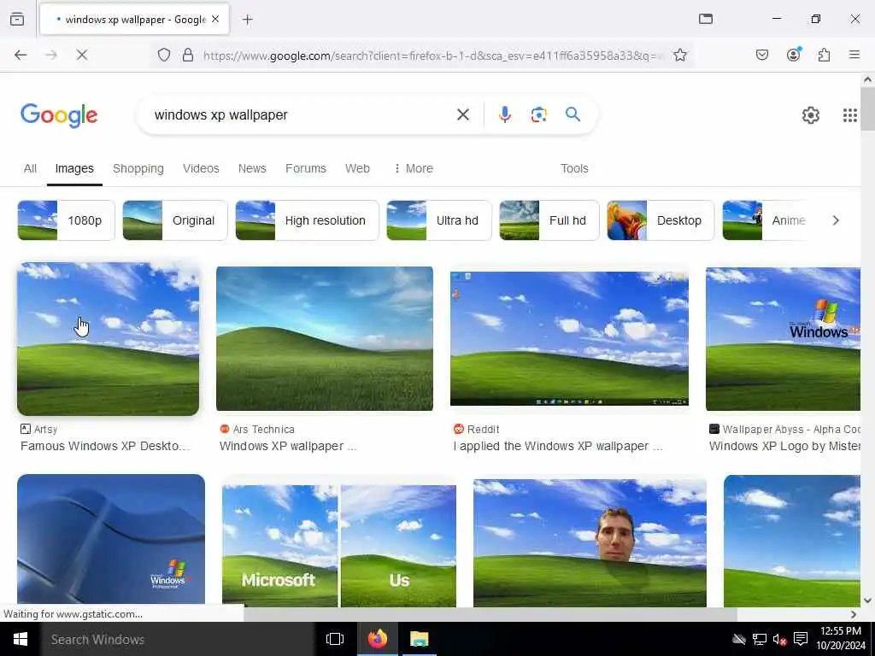Filter by Anime chip

coord(765,220)
